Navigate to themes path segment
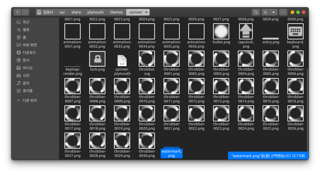Screen dimensions: 320x175 [116, 12]
